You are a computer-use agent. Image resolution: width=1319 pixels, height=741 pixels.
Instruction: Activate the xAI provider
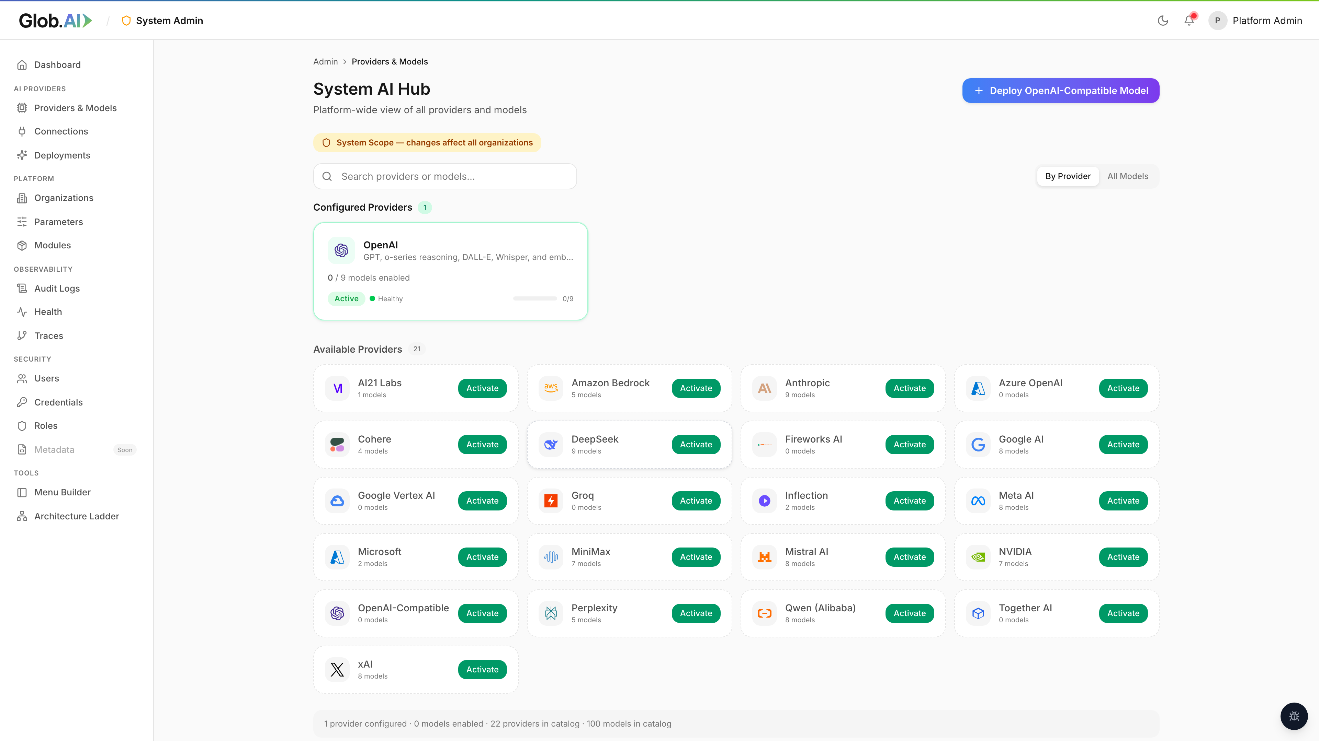point(482,669)
